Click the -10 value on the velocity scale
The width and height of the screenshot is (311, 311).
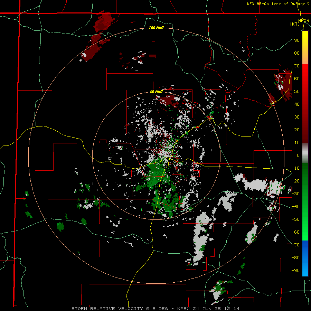295,168
